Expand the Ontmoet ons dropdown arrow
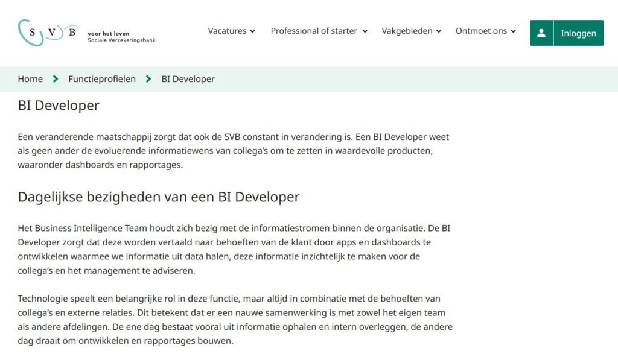The height and width of the screenshot is (357, 618). [x=513, y=31]
